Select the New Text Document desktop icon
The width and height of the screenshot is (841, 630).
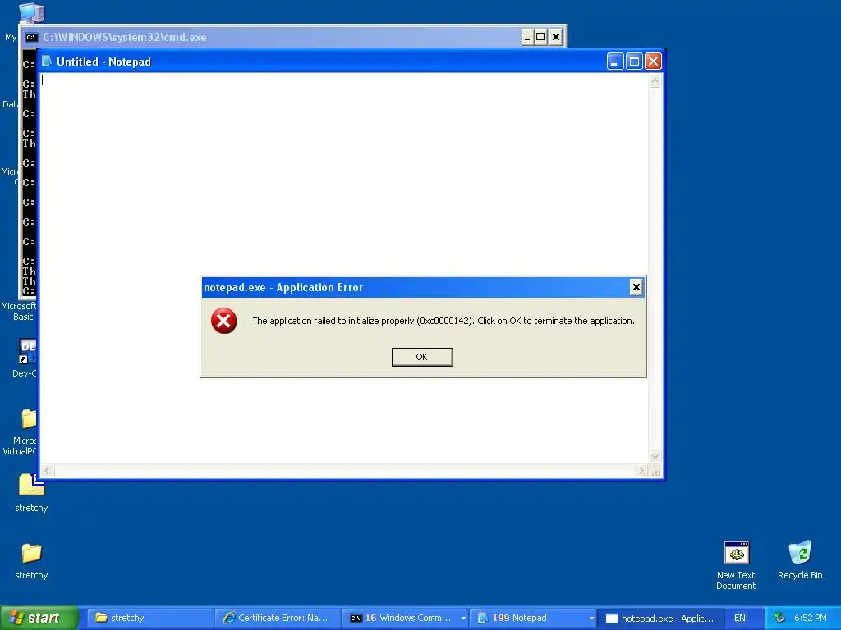[x=736, y=565]
